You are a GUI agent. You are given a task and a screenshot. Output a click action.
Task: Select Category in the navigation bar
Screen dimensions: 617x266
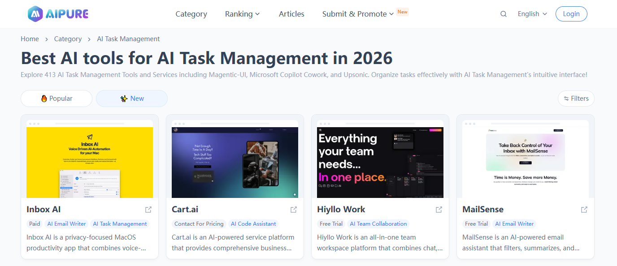(191, 14)
